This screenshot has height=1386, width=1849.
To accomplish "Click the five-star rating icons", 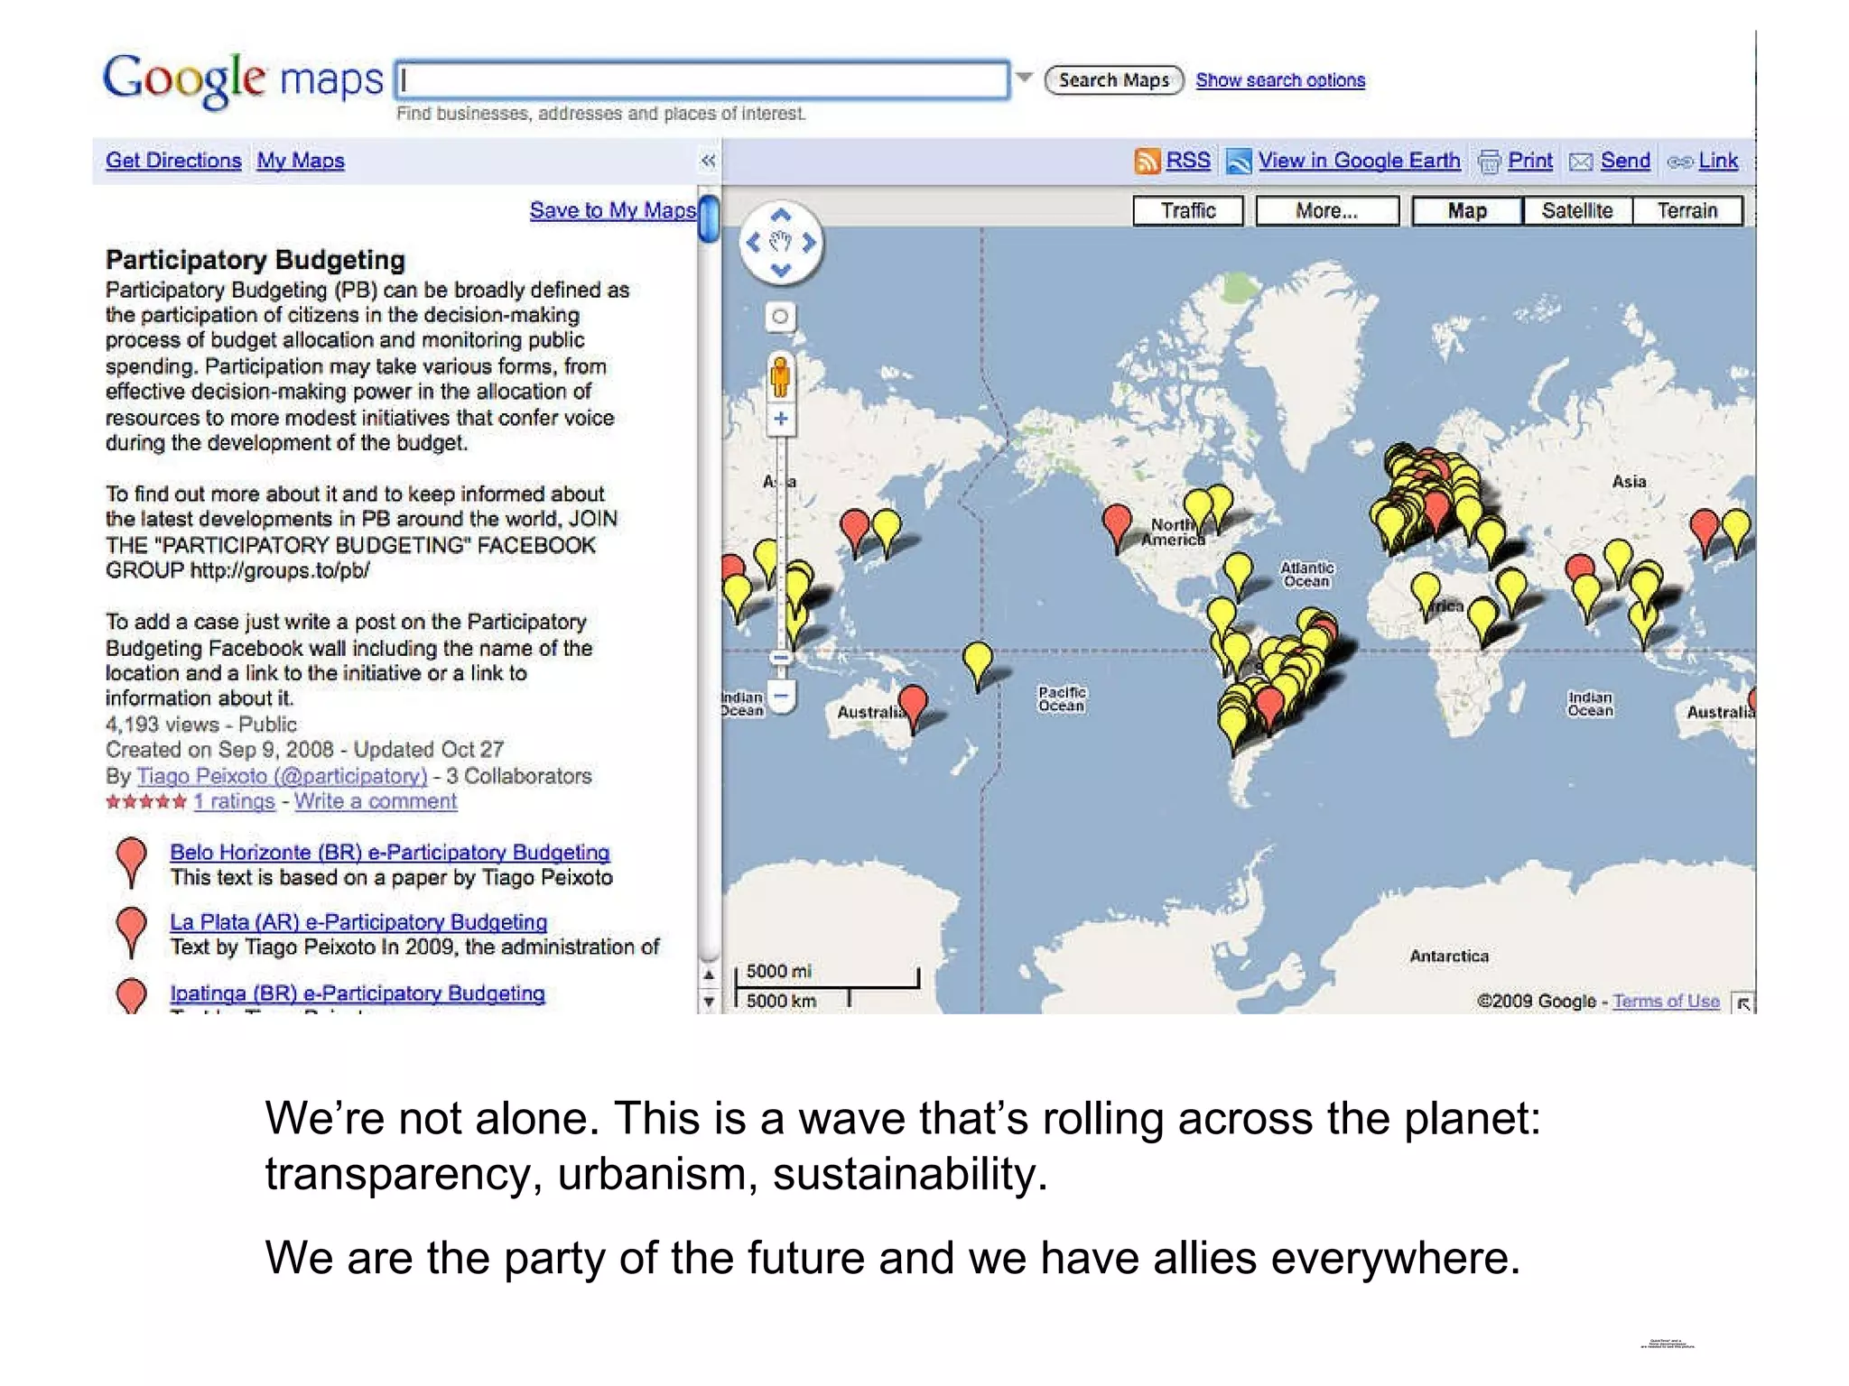I will tap(146, 801).
